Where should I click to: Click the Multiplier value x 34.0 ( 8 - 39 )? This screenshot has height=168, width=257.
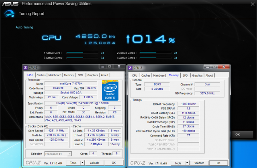click(x=56, y=135)
